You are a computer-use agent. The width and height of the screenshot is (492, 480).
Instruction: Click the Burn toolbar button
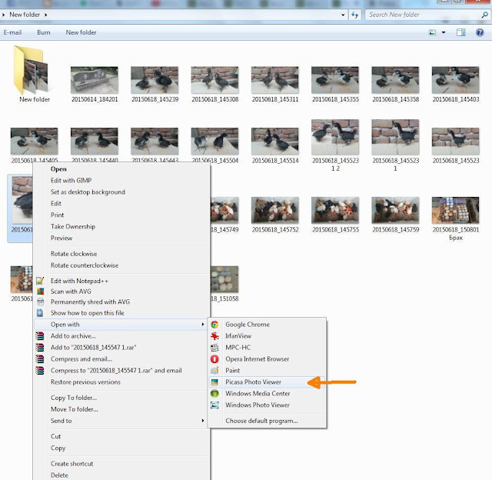click(x=44, y=32)
